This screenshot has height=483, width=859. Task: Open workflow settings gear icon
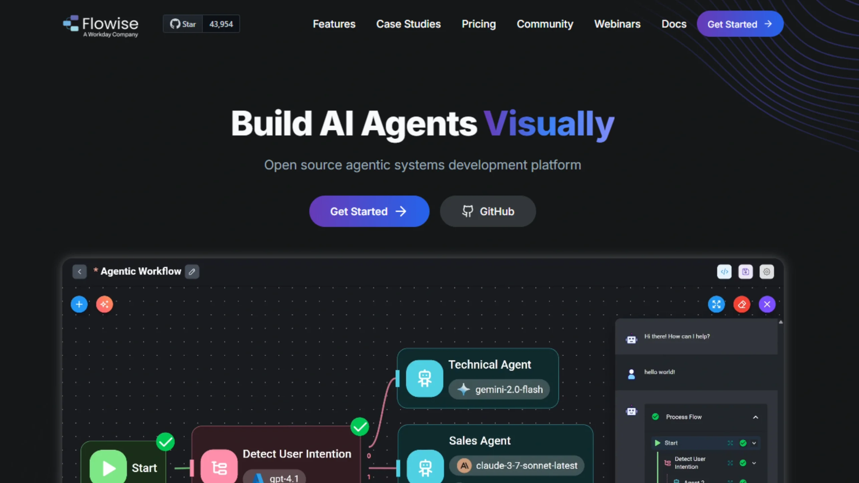(x=767, y=272)
